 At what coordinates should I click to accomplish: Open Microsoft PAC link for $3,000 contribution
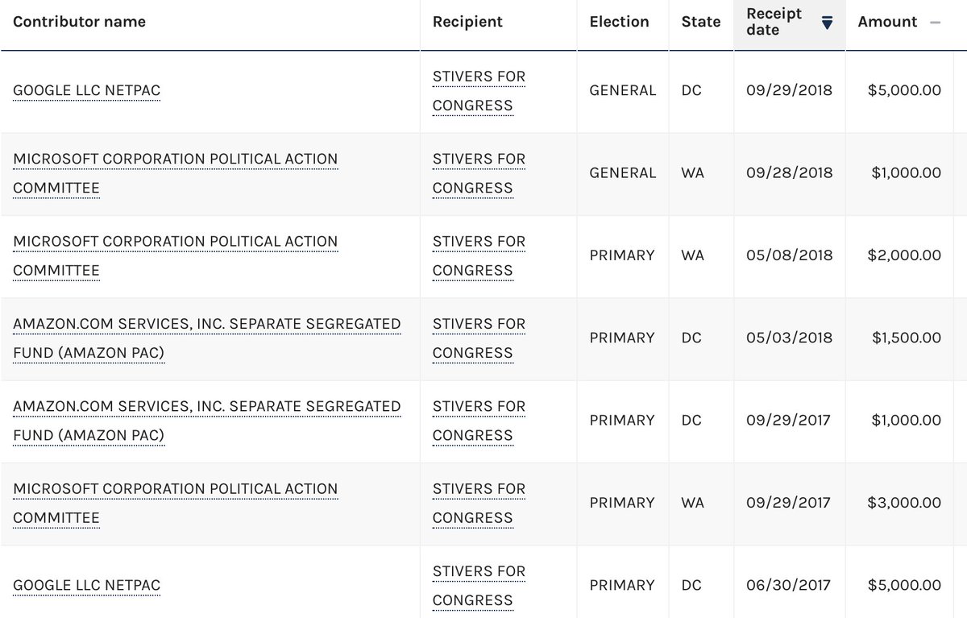tap(176, 504)
